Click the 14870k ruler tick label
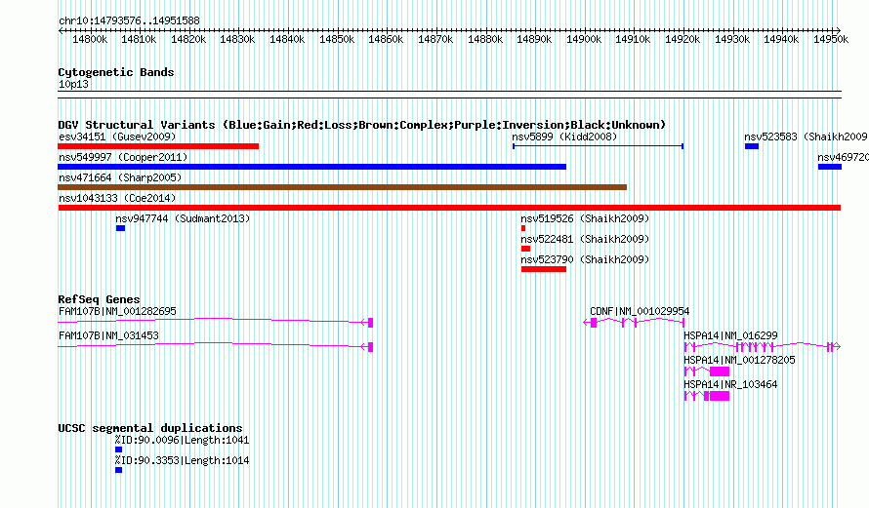Viewport: 869px width, 508px height. [x=435, y=39]
